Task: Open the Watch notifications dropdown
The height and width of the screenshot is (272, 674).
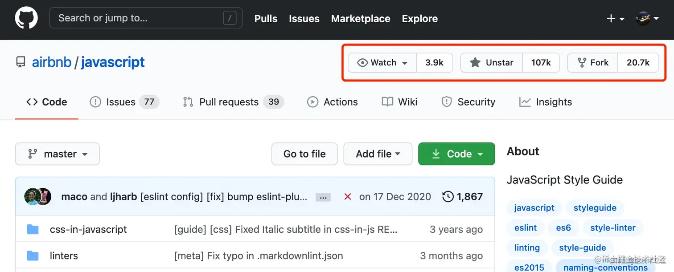Action: click(x=382, y=63)
